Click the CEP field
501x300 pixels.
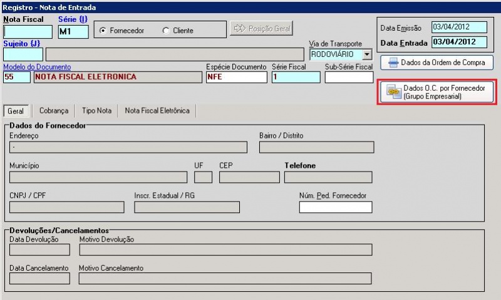(x=249, y=177)
